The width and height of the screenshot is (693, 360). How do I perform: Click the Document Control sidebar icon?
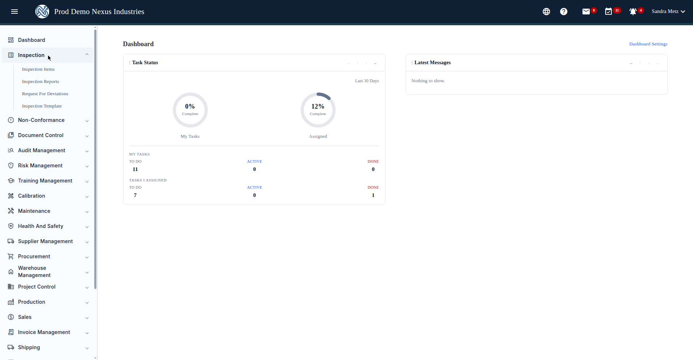coord(11,135)
